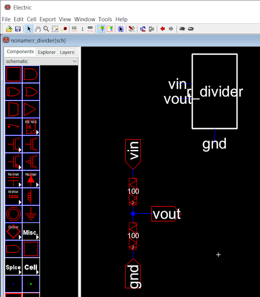Select the Pan hand tool

37,29
